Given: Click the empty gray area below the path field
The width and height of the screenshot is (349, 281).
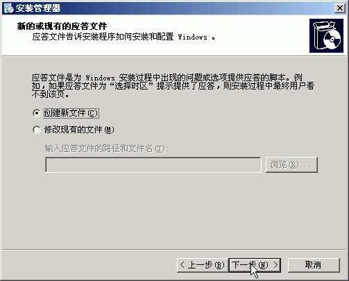Looking at the screenshot, I should coord(174,210).
